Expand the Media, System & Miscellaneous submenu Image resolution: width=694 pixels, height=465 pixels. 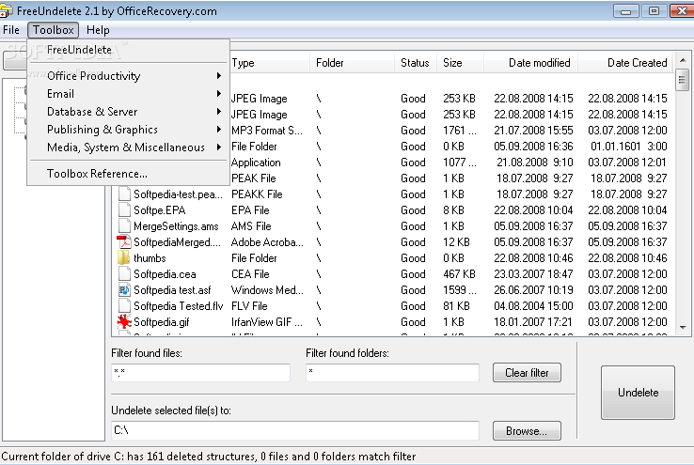point(128,147)
